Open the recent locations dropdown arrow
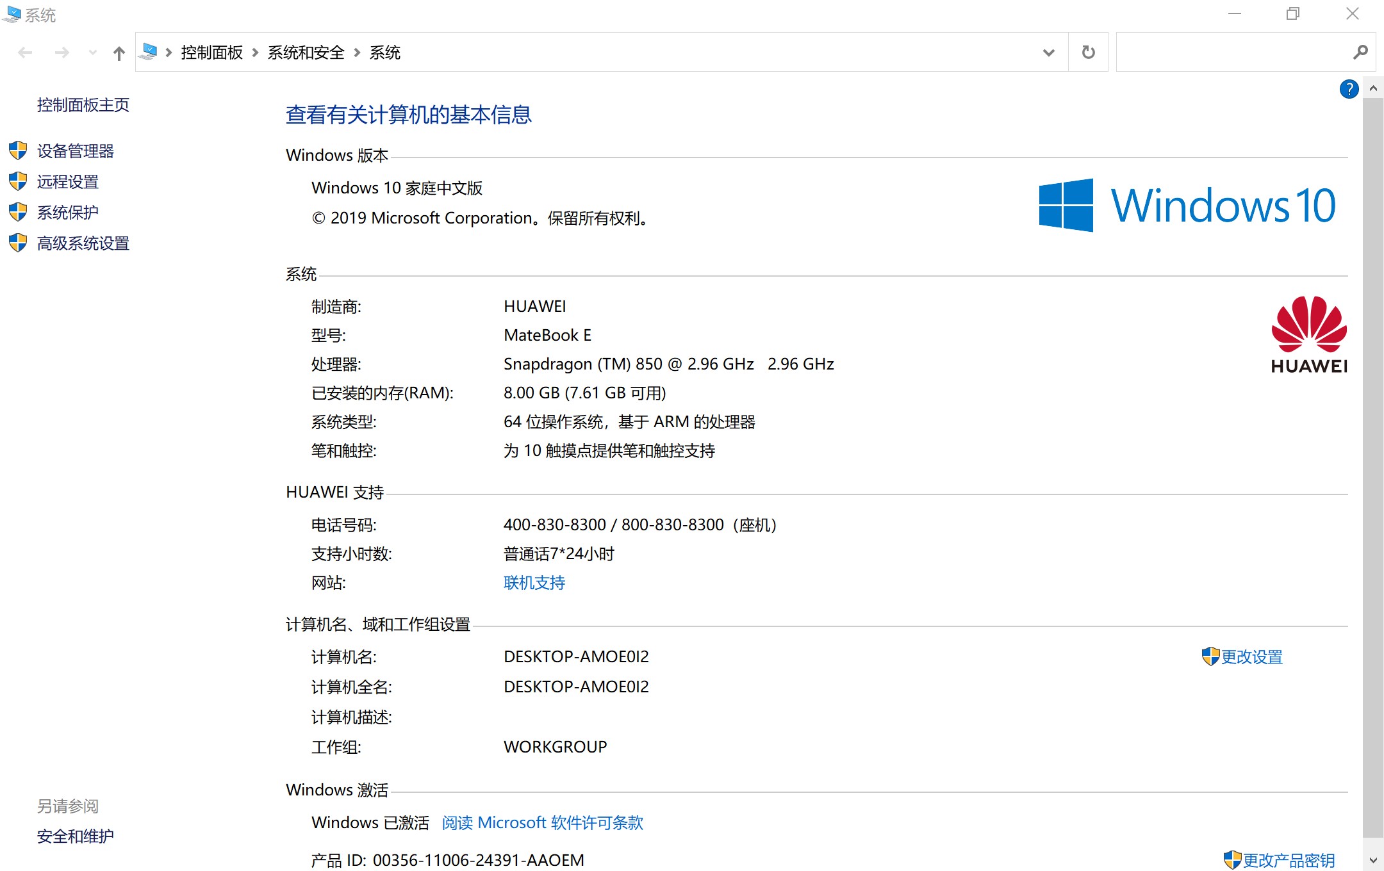This screenshot has height=871, width=1384. click(93, 53)
